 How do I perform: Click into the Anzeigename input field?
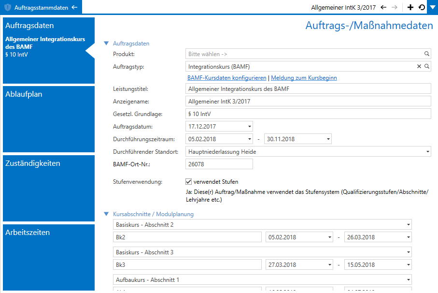click(x=308, y=102)
